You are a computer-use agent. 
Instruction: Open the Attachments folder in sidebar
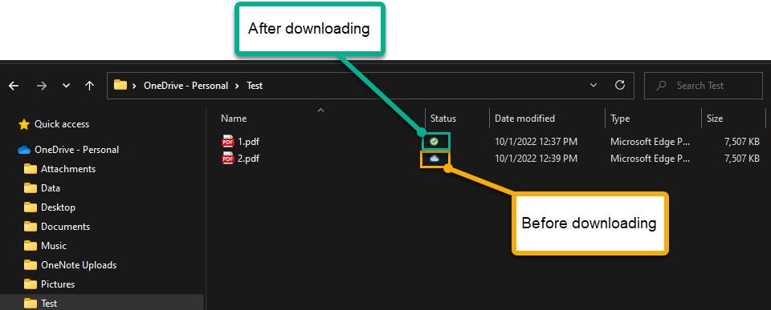[67, 169]
